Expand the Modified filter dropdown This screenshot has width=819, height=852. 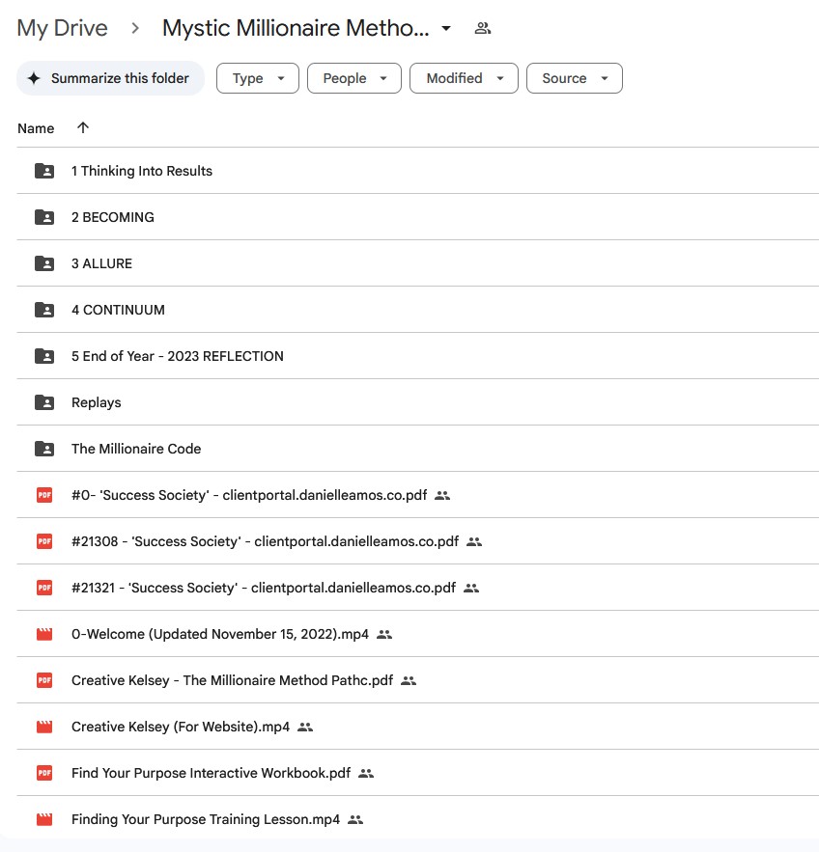pos(464,78)
